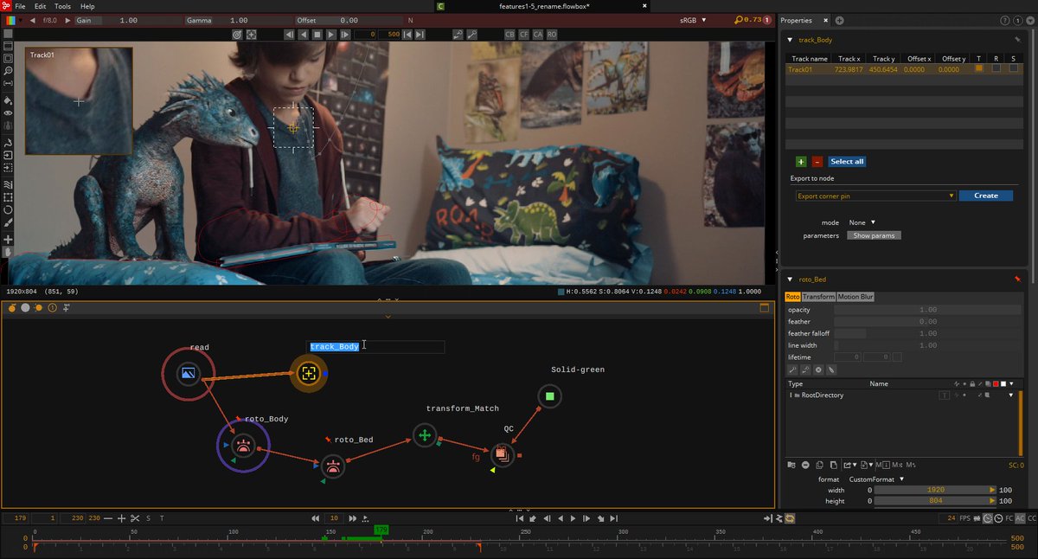Open the Help menu
Image resolution: width=1038 pixels, height=559 pixels.
pos(87,6)
